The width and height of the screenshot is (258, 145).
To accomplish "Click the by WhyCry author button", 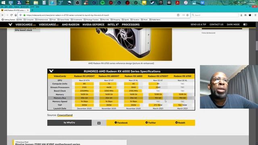I will click(69, 122).
